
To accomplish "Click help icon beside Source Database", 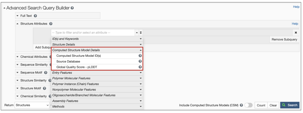I will pos(140,61).
